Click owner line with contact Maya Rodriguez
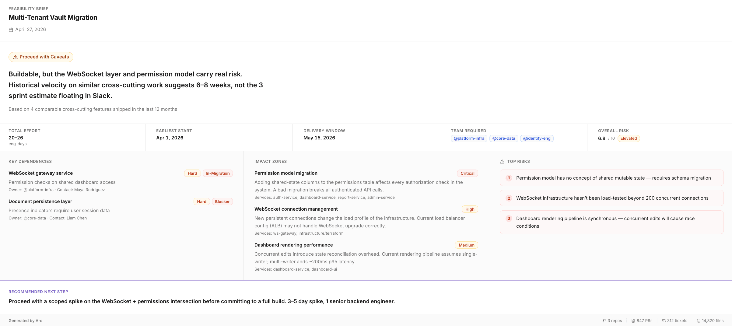Image resolution: width=732 pixels, height=326 pixels. [57, 190]
